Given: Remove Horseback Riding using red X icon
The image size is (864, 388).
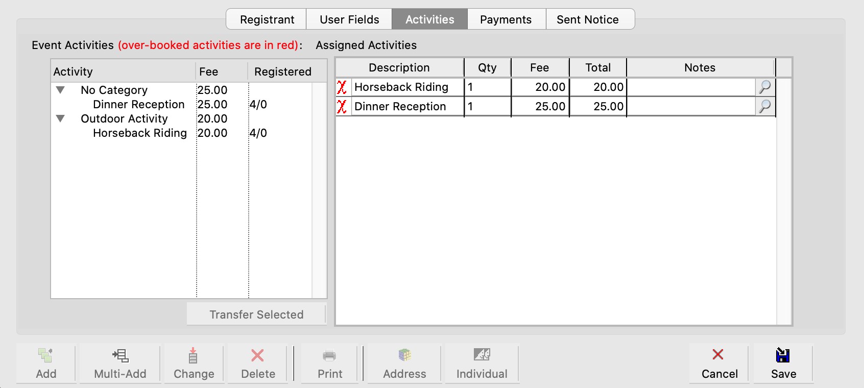Looking at the screenshot, I should pyautogui.click(x=342, y=87).
